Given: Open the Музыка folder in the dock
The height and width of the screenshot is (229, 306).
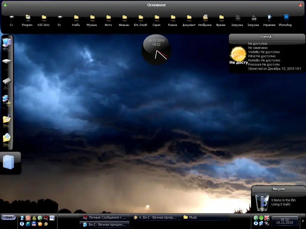Looking at the screenshot, I should point(92,18).
